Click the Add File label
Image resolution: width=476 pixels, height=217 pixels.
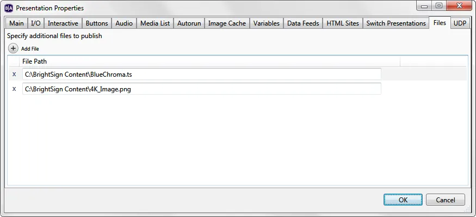click(x=30, y=49)
